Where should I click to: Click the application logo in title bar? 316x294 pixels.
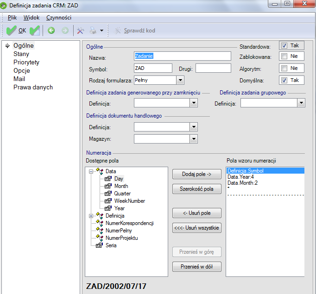(3, 6)
